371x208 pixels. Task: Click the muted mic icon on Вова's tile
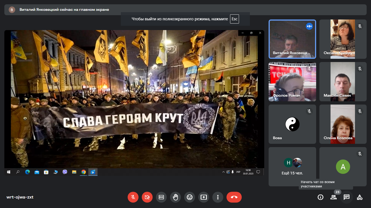(309, 111)
